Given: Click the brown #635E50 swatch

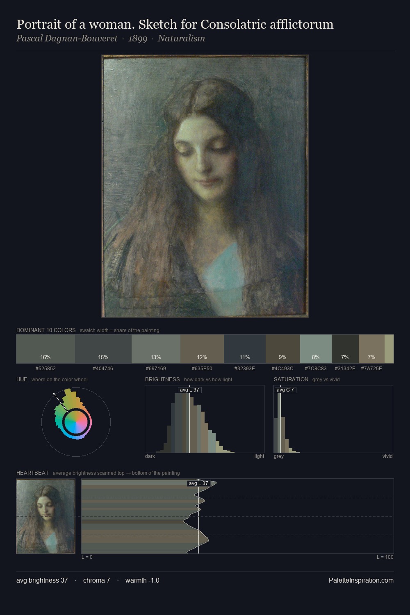Looking at the screenshot, I should point(202,349).
